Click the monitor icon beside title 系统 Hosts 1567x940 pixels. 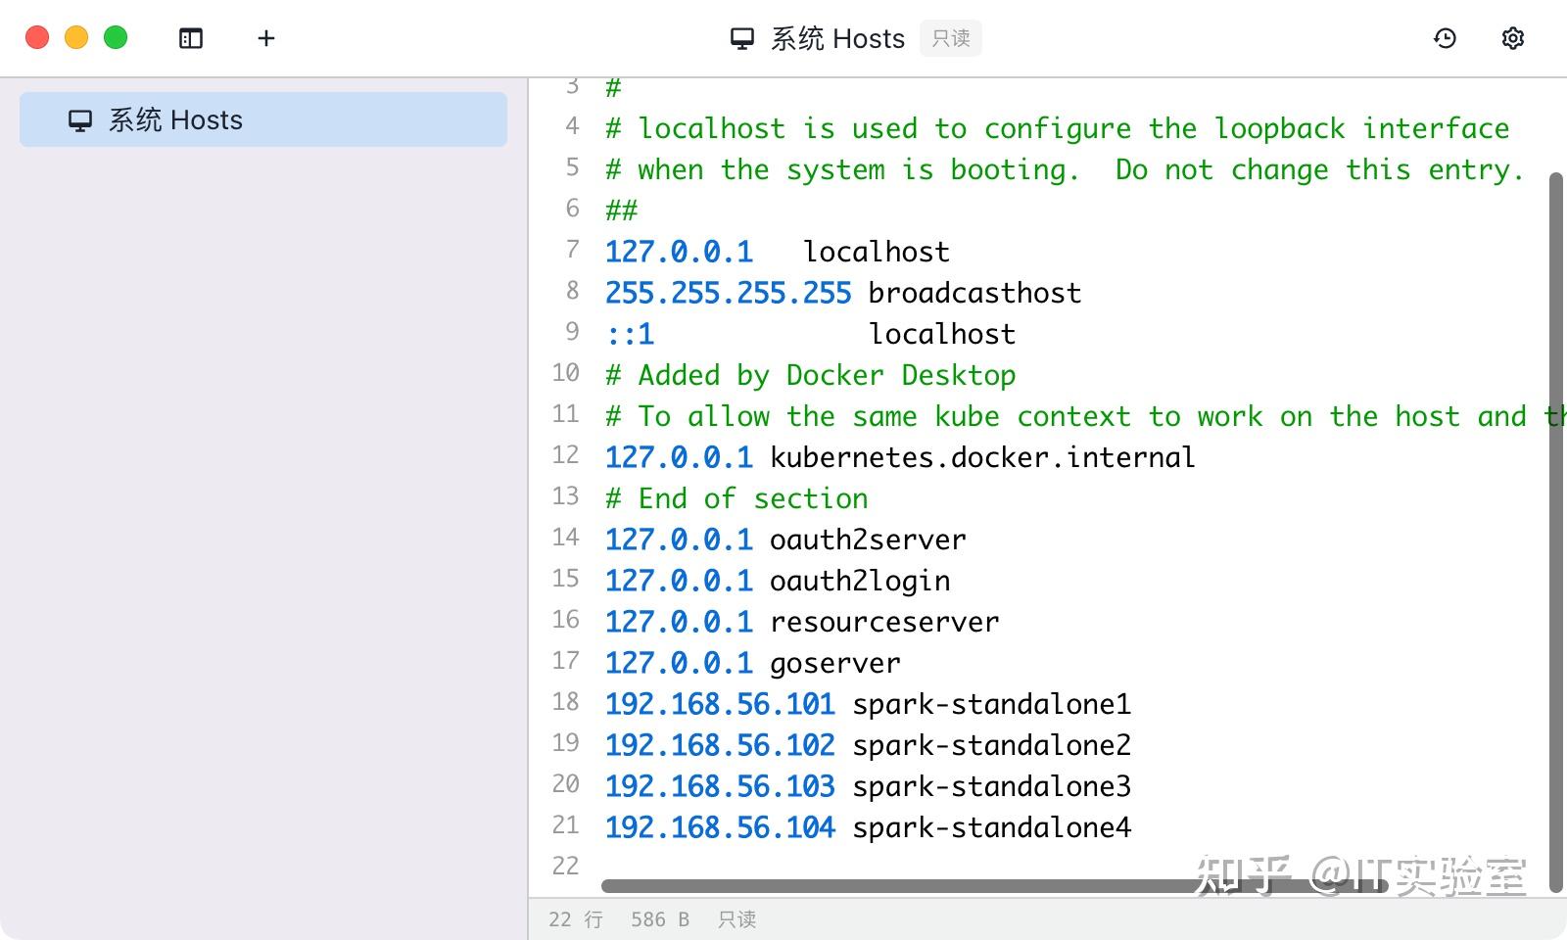741,38
